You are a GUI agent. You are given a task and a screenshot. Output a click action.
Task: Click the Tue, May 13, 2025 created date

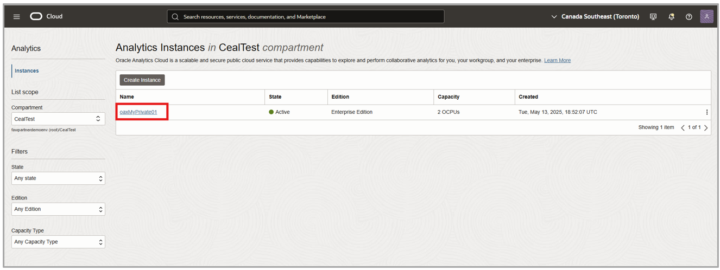[558, 112]
